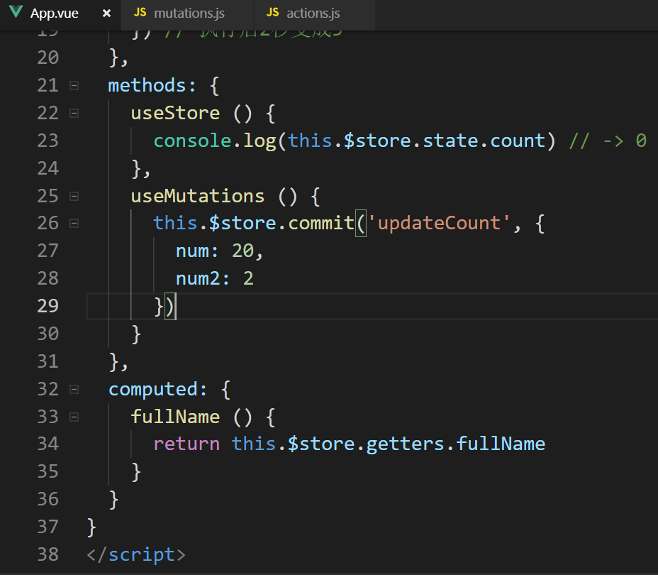Click the 'num2' property on line 28
Screen dimensions: 658x575
pos(198,279)
